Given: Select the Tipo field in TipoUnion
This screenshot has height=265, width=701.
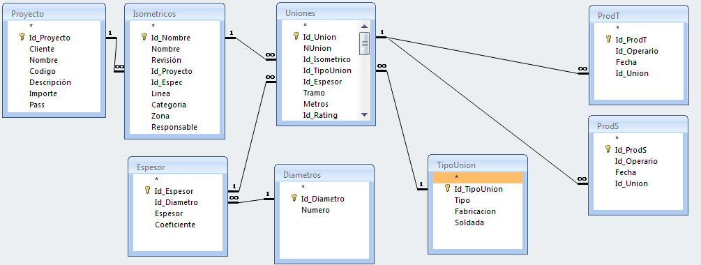Looking at the screenshot, I should [x=462, y=200].
